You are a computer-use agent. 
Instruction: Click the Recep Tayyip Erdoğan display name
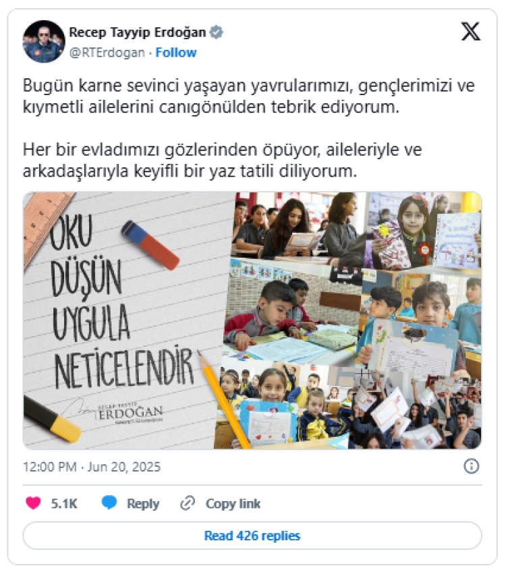pyautogui.click(x=138, y=32)
